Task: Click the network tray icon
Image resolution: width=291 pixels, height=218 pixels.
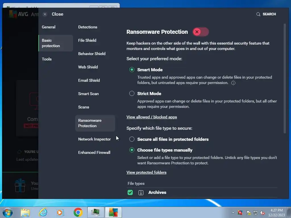Action: (x=255, y=213)
